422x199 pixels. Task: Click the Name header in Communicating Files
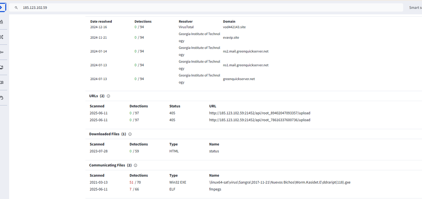coord(214,175)
